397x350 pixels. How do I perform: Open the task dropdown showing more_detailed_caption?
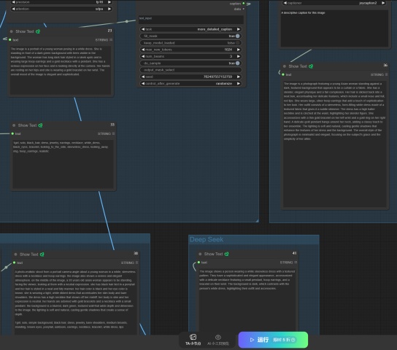coord(190,29)
